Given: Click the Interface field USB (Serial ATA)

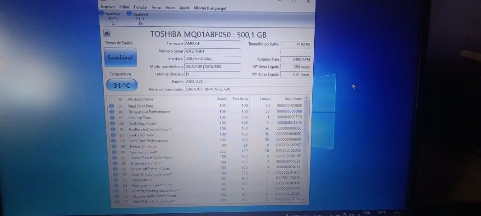Looking at the screenshot, I should [212, 59].
